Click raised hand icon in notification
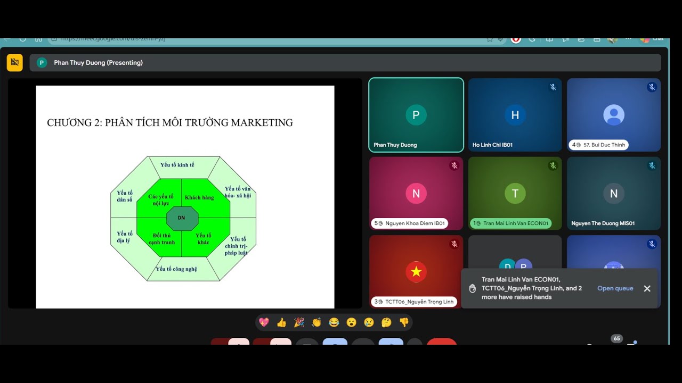682x383 pixels. 472,288
